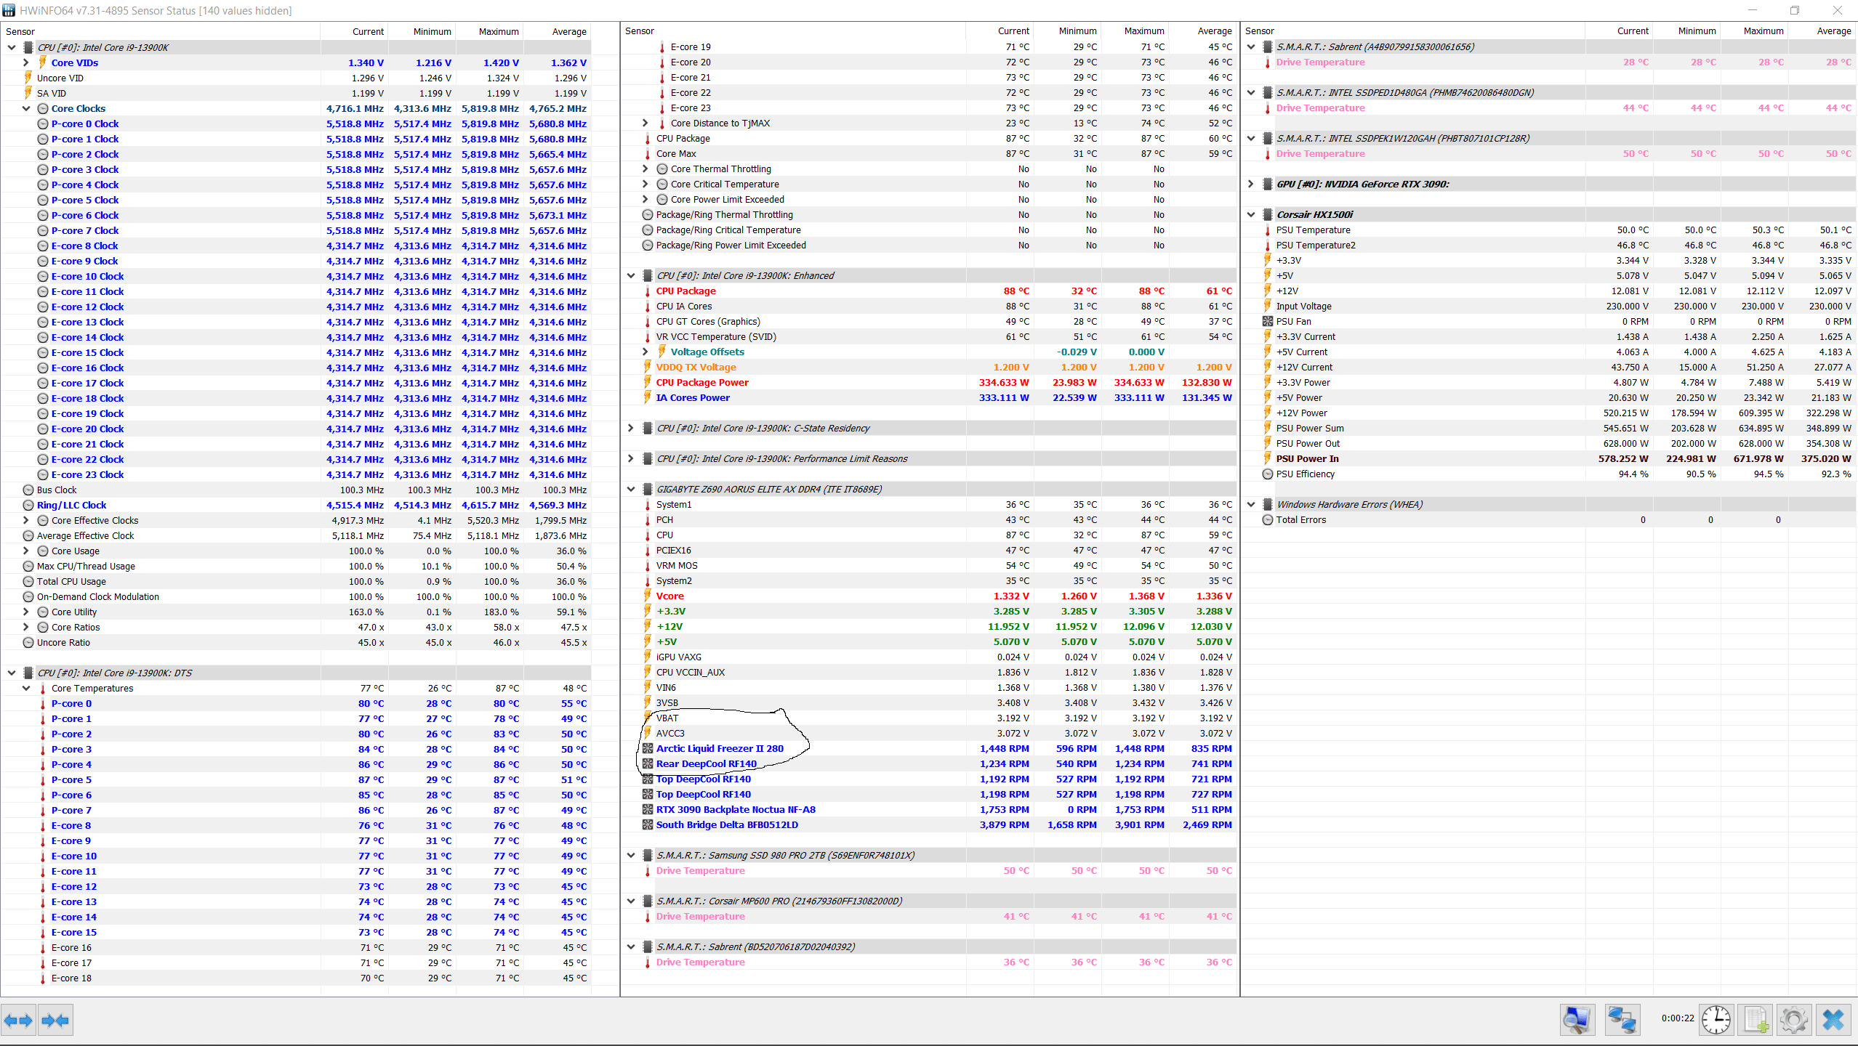Close sensors with the blue X icon
Viewport: 1858px width, 1046px height.
(1833, 1020)
